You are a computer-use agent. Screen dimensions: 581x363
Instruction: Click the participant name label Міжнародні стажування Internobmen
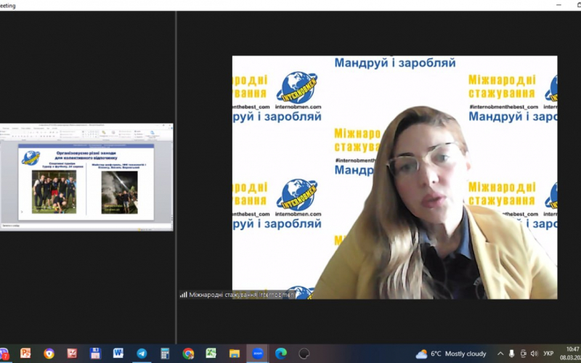pyautogui.click(x=242, y=295)
